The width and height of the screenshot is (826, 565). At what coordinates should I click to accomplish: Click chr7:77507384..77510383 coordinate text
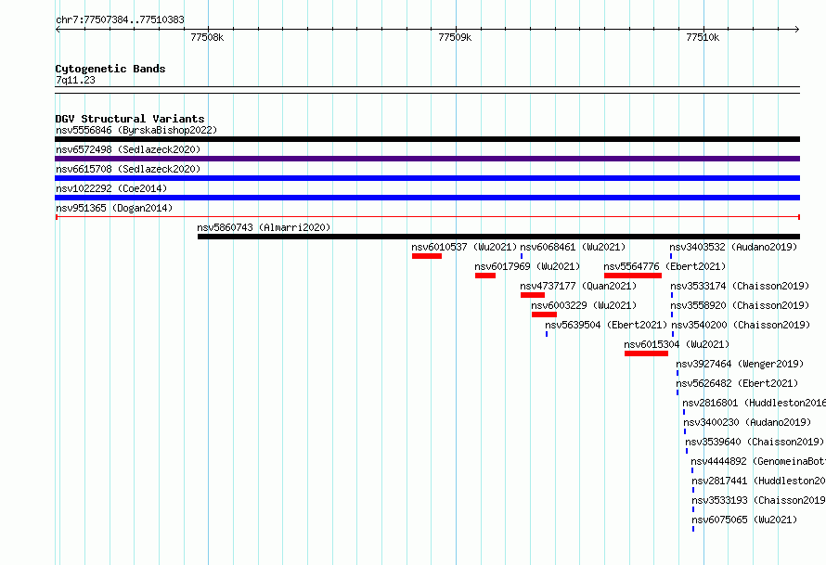120,19
